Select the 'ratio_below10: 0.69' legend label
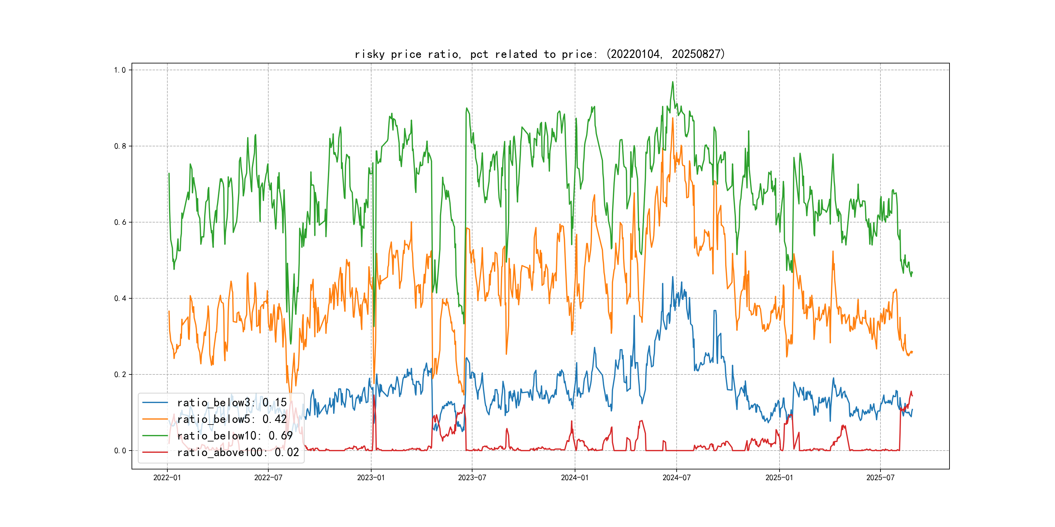1055x527 pixels. (x=235, y=436)
